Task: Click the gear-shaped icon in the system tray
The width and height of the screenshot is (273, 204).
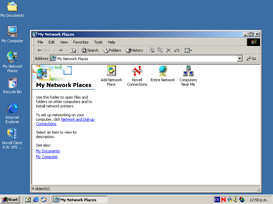Action: click(230, 200)
